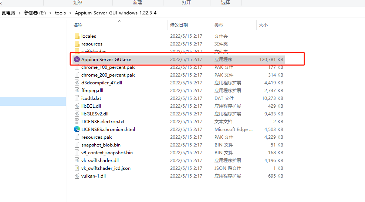Click the 文本文档 type cell
Viewport: 365px width, 202px height.
click(x=223, y=122)
